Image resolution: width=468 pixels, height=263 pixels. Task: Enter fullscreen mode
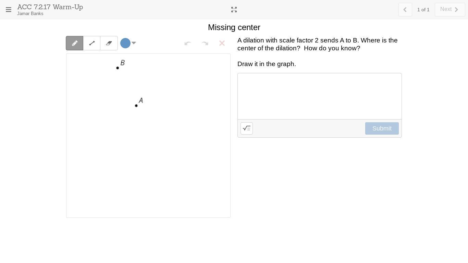(234, 10)
